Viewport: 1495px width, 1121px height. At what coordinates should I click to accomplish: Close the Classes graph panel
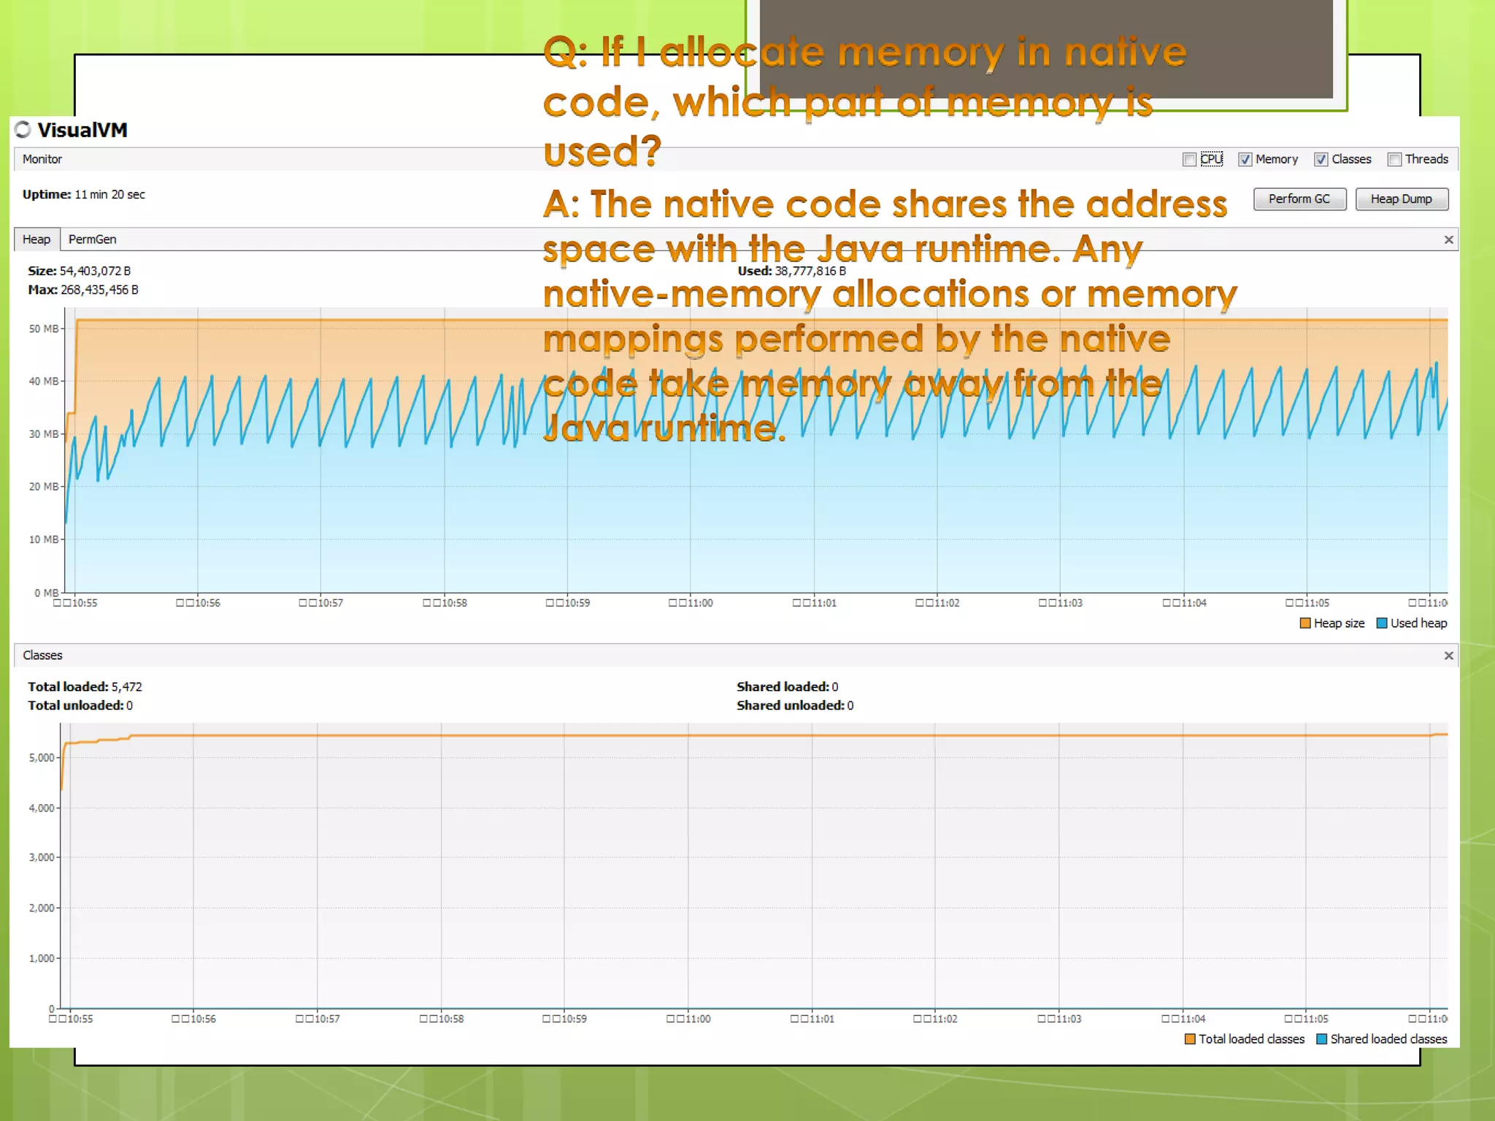(1448, 656)
